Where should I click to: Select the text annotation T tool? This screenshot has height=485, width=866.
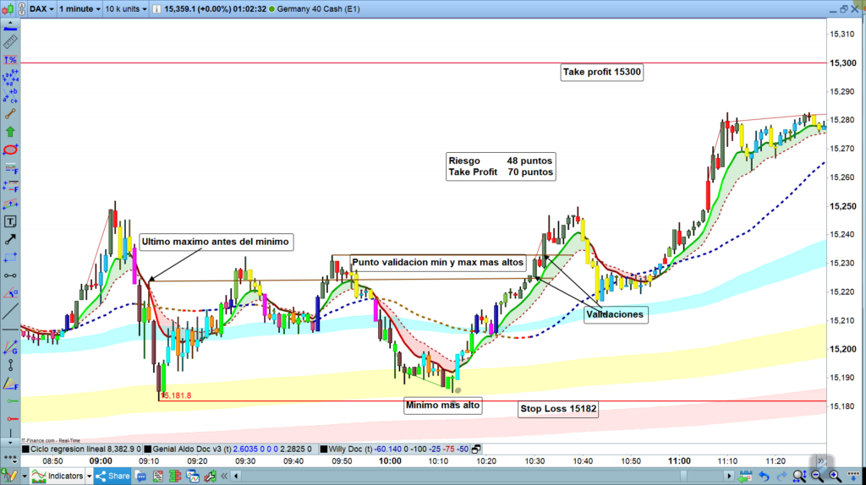(10, 221)
